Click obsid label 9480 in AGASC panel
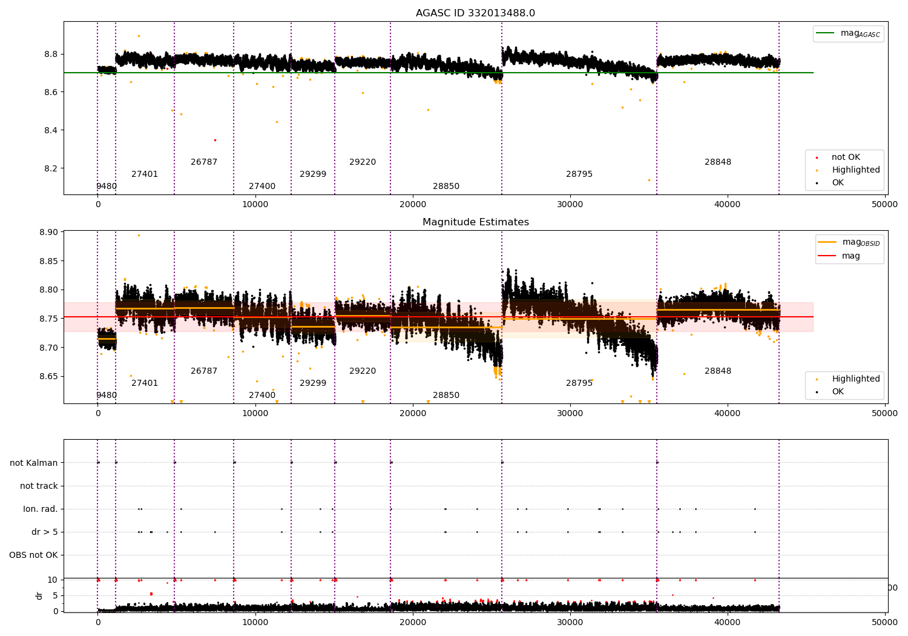The height and width of the screenshot is (636, 908). pos(107,187)
